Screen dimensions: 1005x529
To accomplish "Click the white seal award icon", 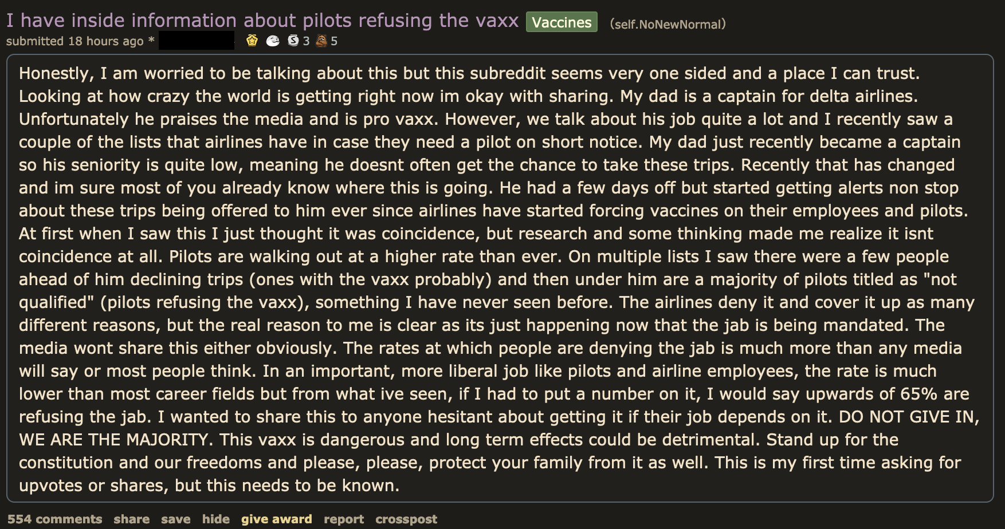I will (273, 41).
